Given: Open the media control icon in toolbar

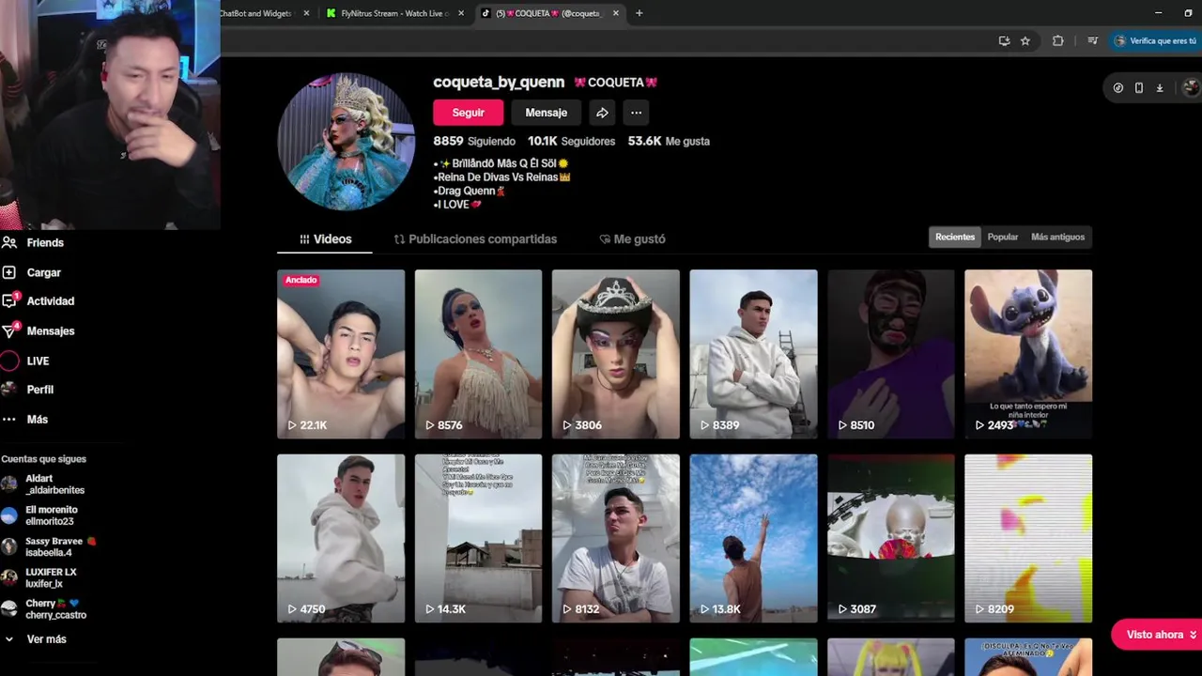Looking at the screenshot, I should tap(1092, 41).
